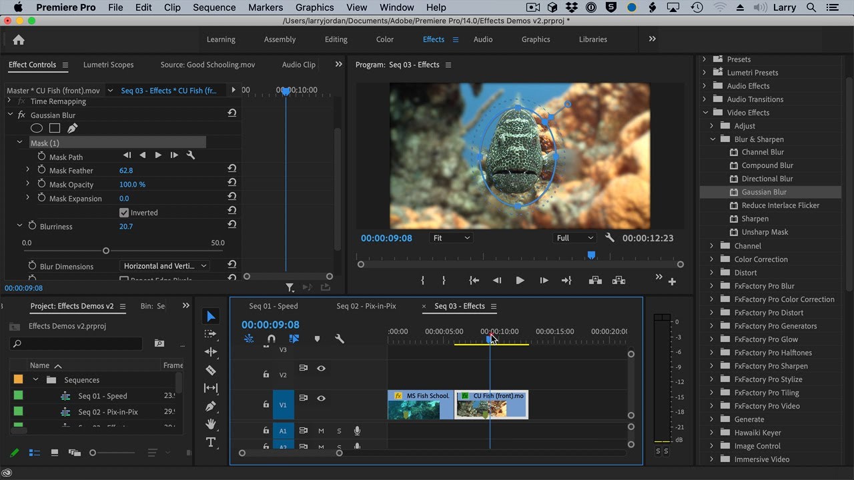Open timeline display settings wrench

(340, 339)
